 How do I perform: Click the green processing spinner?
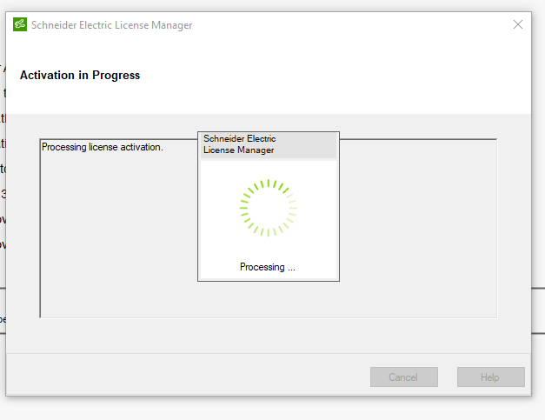tap(269, 208)
